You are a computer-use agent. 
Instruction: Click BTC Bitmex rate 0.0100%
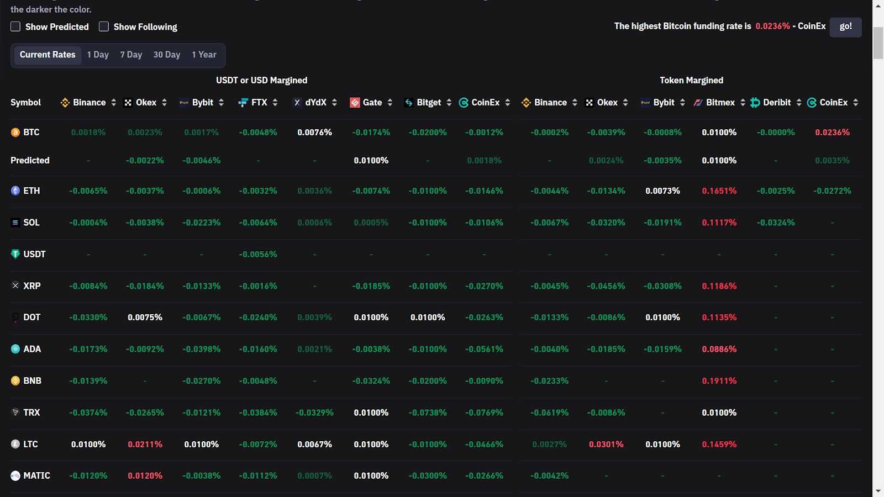tap(719, 133)
